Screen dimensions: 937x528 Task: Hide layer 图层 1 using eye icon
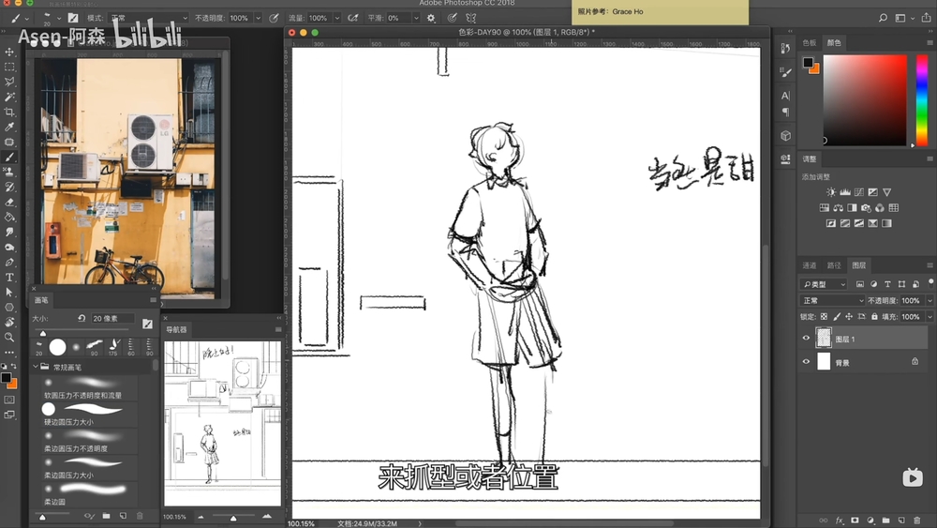point(806,339)
